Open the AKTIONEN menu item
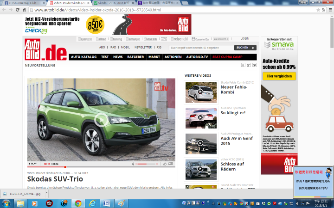334x208 pixels. tap(173, 57)
